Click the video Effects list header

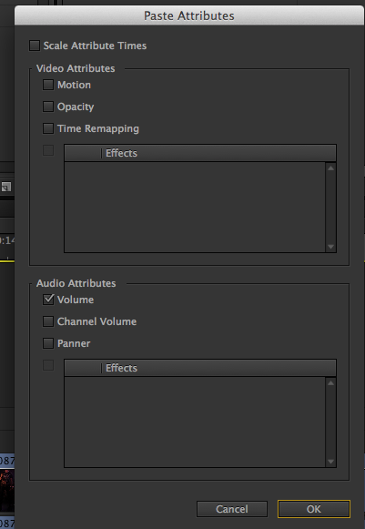(x=200, y=153)
